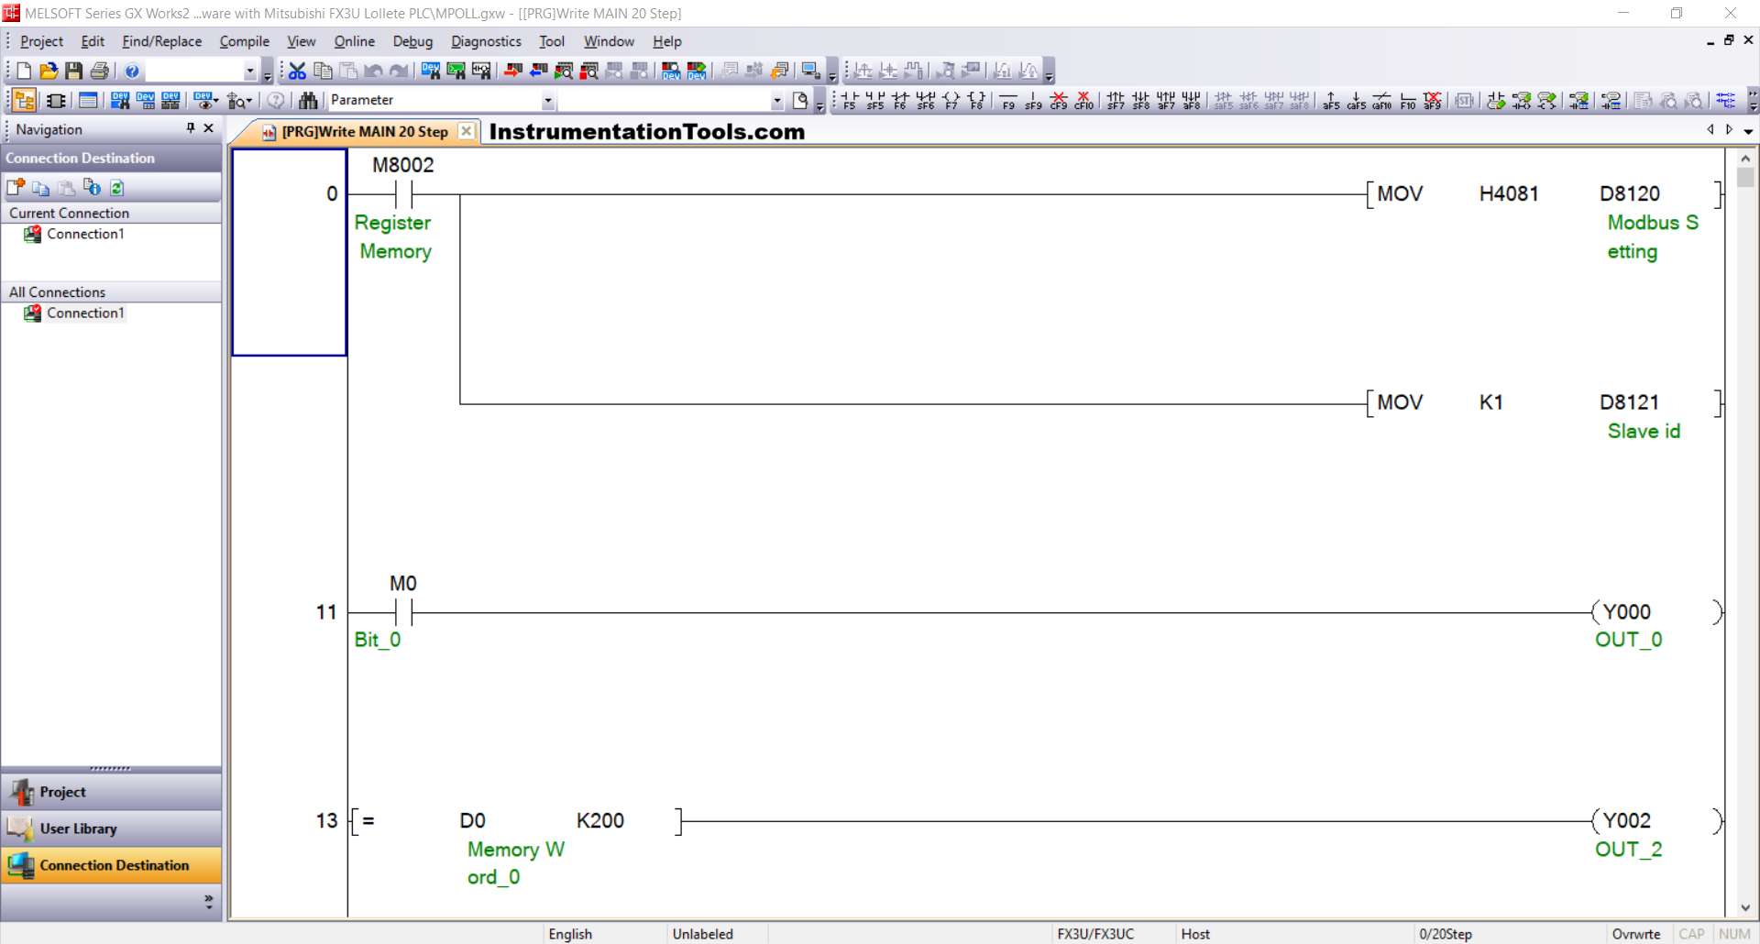Select Connection1 under All Connections
The height and width of the screenshot is (944, 1760).
tap(84, 313)
